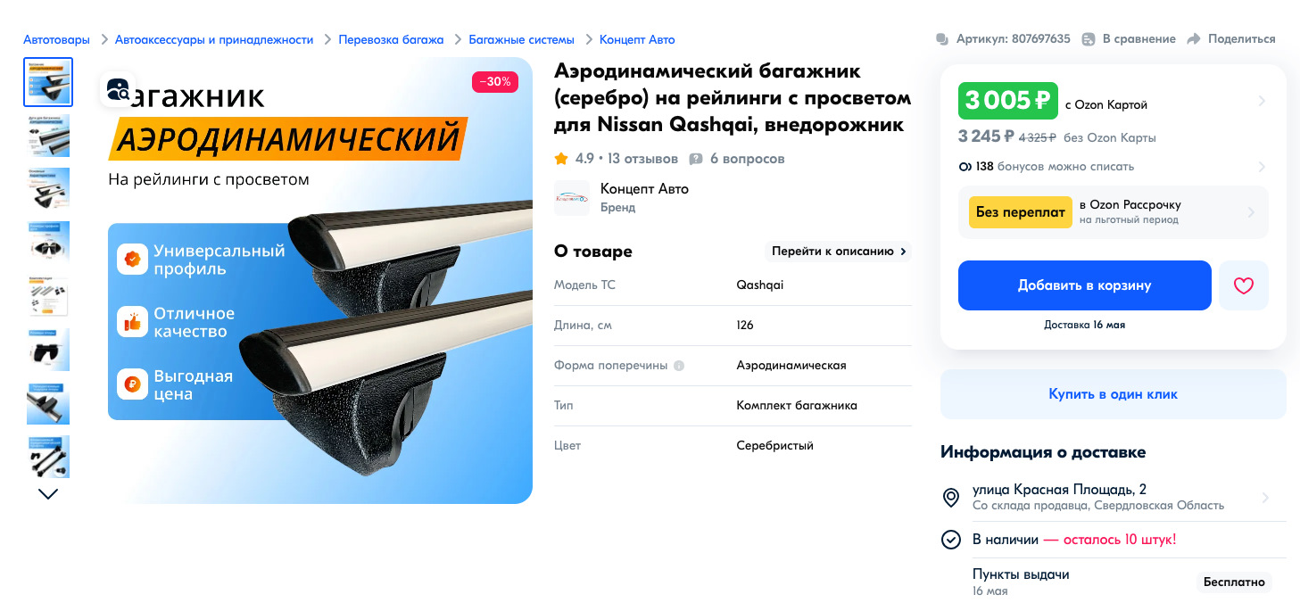Click the article number copy icon
The image size is (1300, 611).
coord(942,39)
